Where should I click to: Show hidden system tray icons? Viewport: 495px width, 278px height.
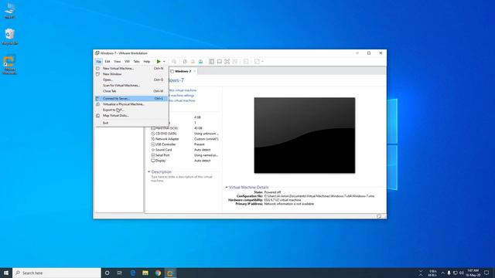pyautogui.click(x=442, y=273)
